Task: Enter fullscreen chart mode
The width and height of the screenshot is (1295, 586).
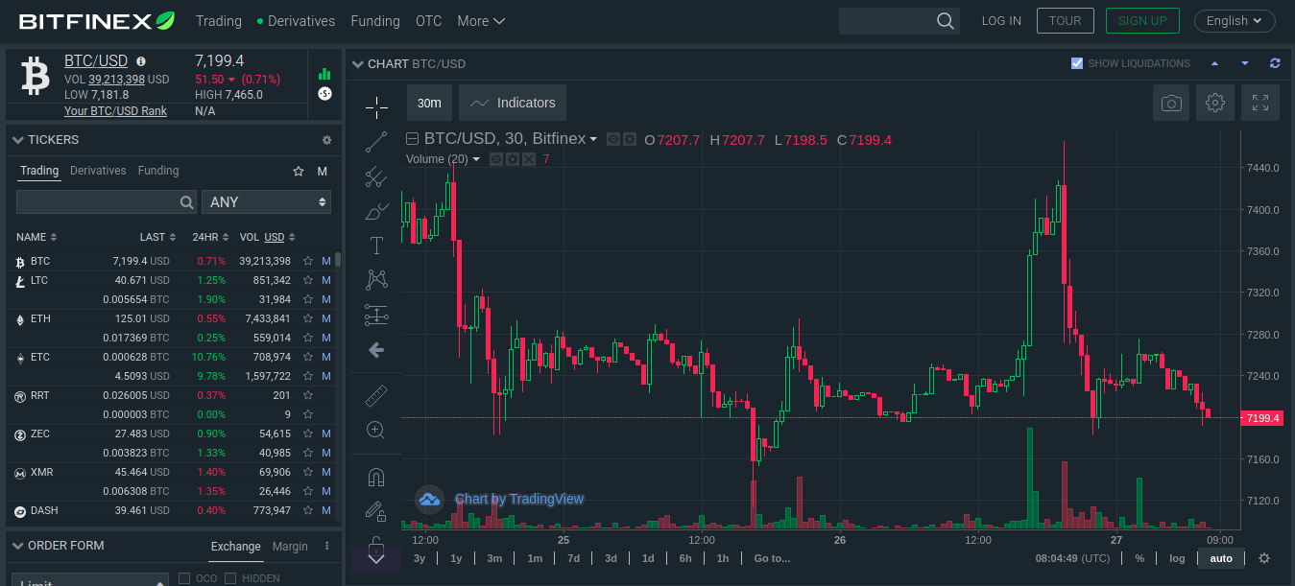Action: pos(1260,103)
